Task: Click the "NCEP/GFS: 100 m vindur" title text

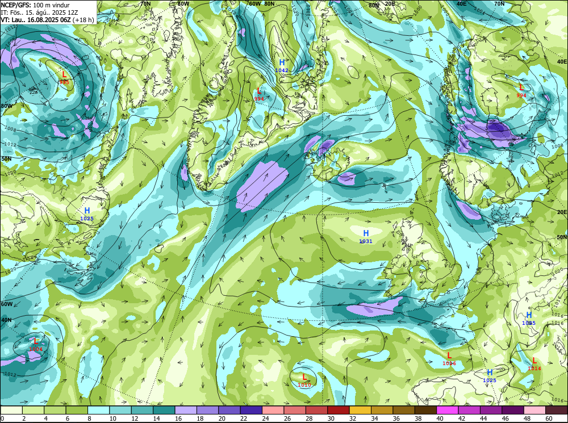Action: (35, 5)
